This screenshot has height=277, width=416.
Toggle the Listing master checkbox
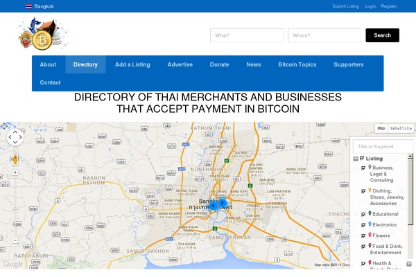pos(362,159)
